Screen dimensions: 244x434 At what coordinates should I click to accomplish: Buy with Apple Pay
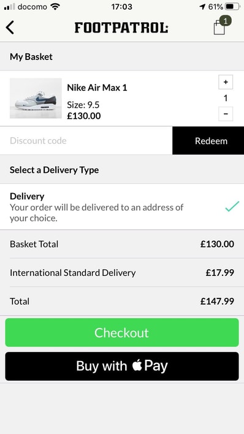122,366
